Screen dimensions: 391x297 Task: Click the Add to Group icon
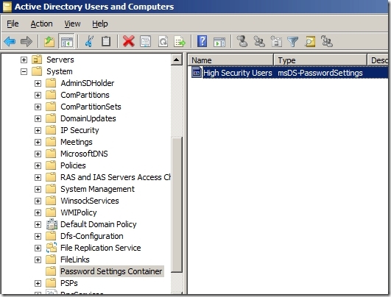[x=327, y=41]
